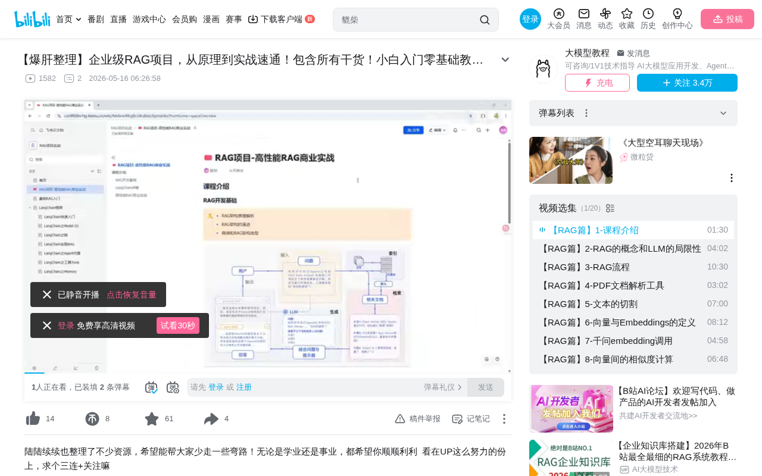This screenshot has height=476, width=762.
Task: Select 【RAG篇】6-向量与Embeddings的定义 episode
Action: click(633, 322)
